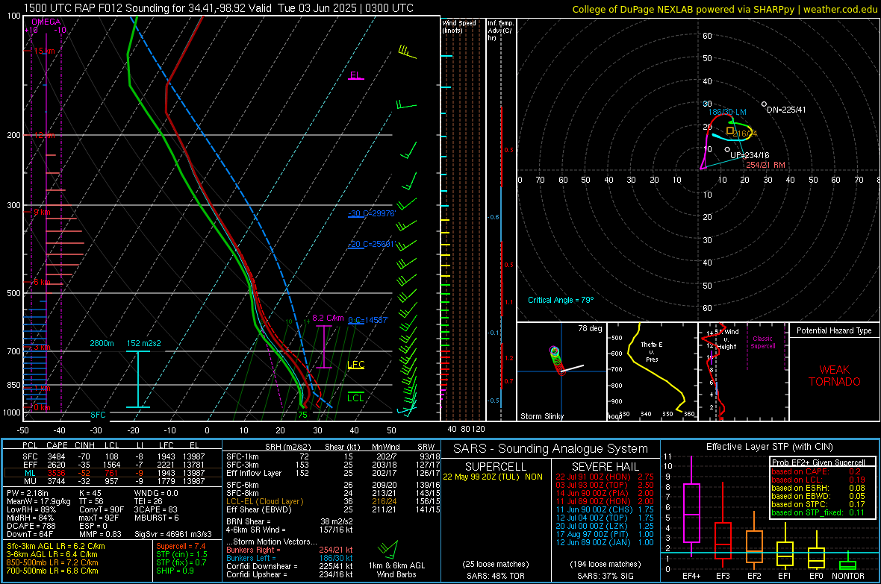This screenshot has width=881, height=584.
Task: Click the STP (cin) = 1.5 index
Action: pyautogui.click(x=181, y=554)
